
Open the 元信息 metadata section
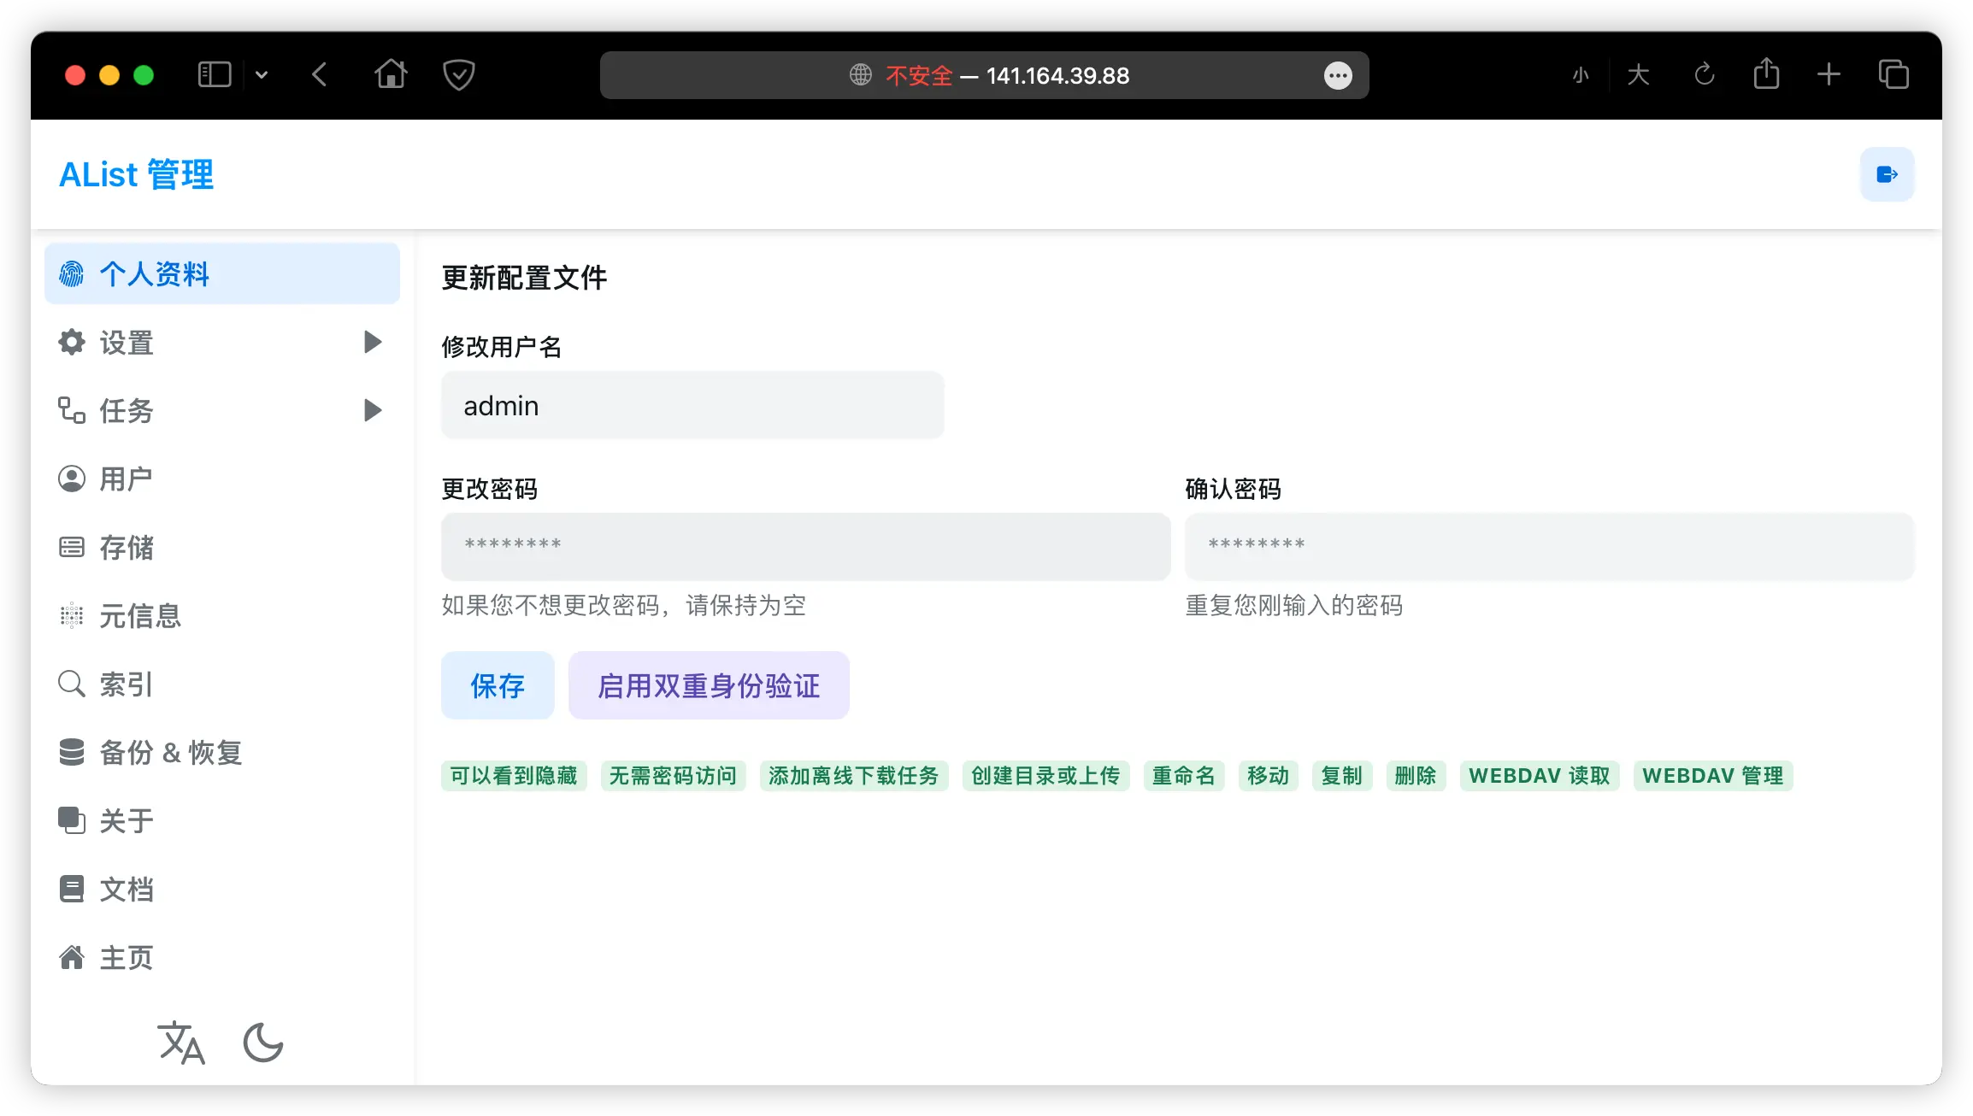[139, 616]
